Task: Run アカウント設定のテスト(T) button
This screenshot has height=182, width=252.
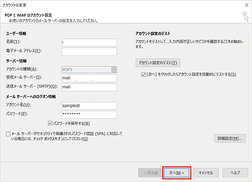Action: pyautogui.click(x=158, y=63)
